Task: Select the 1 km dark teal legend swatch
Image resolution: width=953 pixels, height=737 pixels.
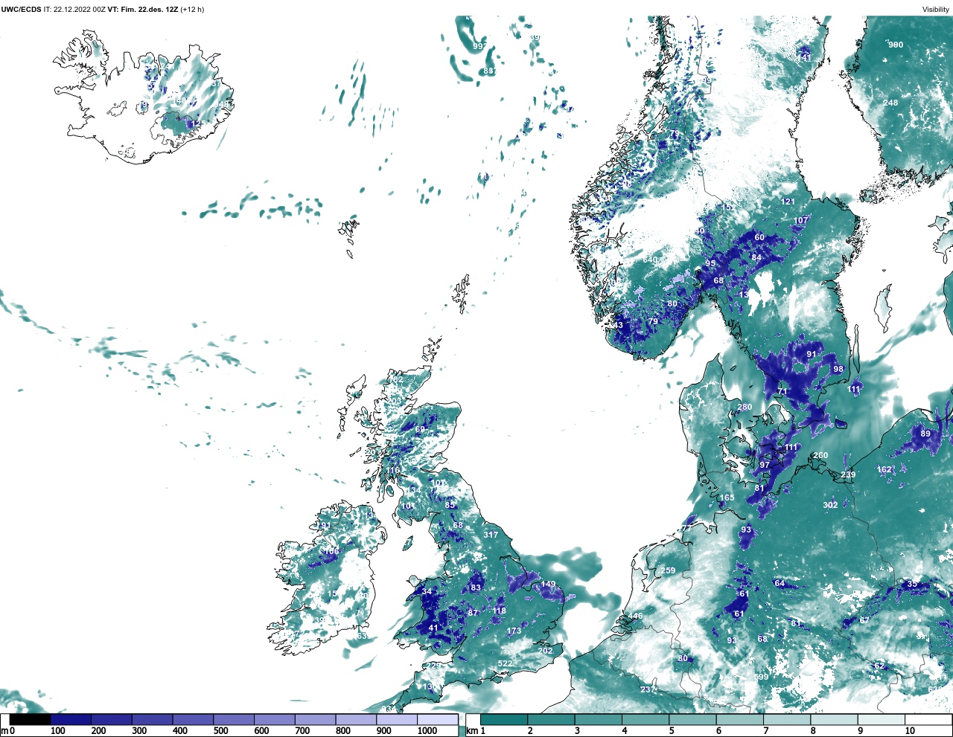Action: 504,720
